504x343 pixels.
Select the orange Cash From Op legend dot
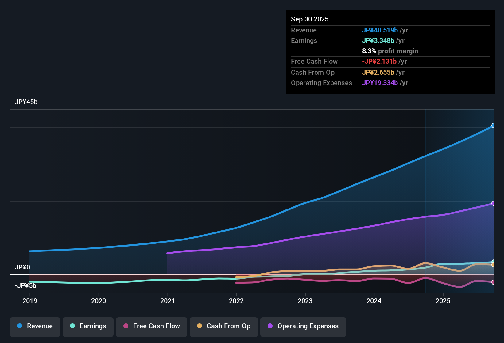pos(199,326)
